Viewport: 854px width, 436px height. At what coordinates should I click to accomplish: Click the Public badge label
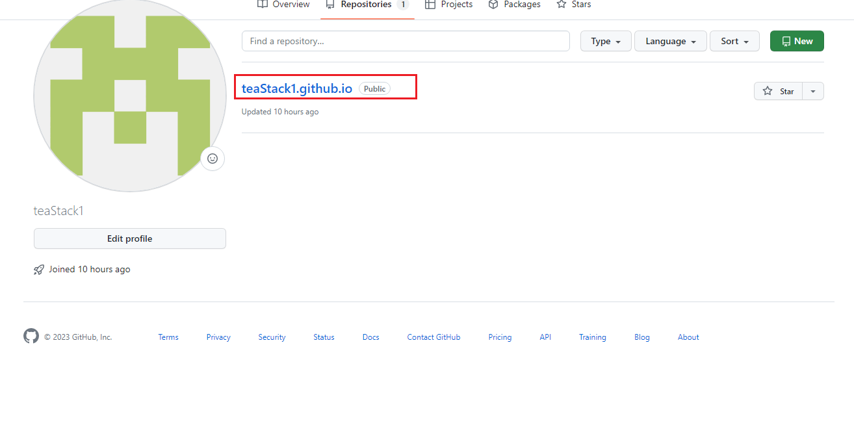point(374,89)
